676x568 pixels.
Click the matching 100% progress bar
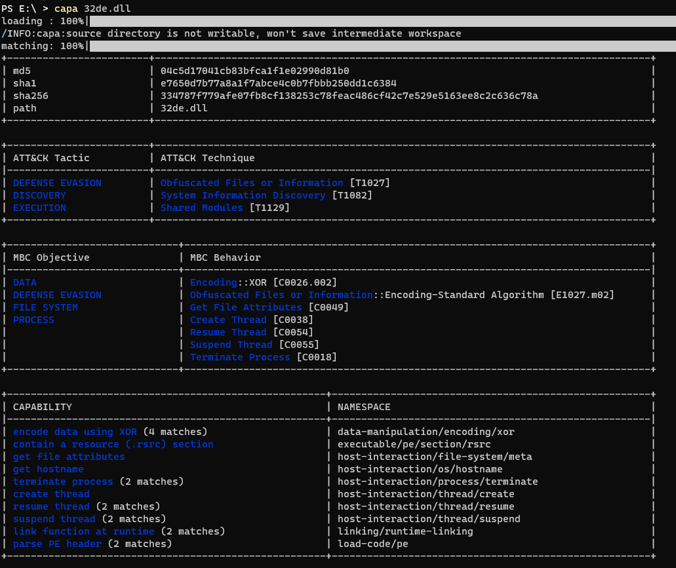click(382, 46)
